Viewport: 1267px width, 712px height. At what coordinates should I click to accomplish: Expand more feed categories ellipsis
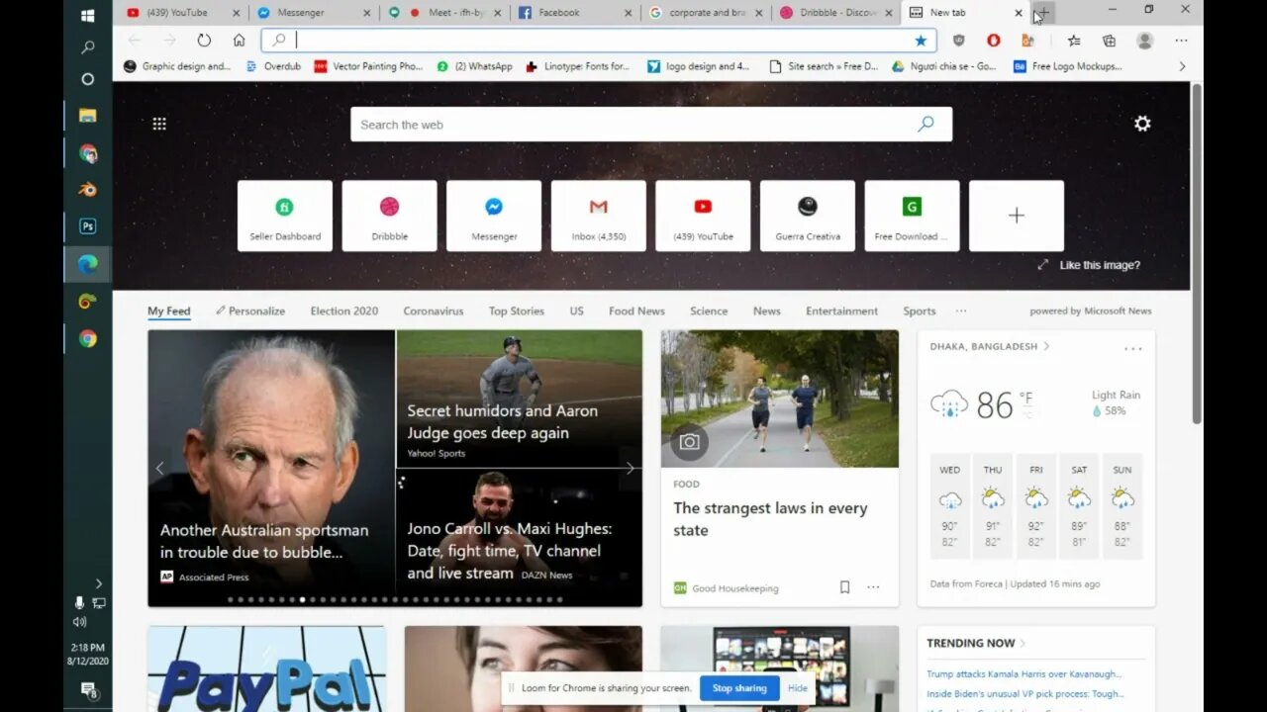coord(961,311)
